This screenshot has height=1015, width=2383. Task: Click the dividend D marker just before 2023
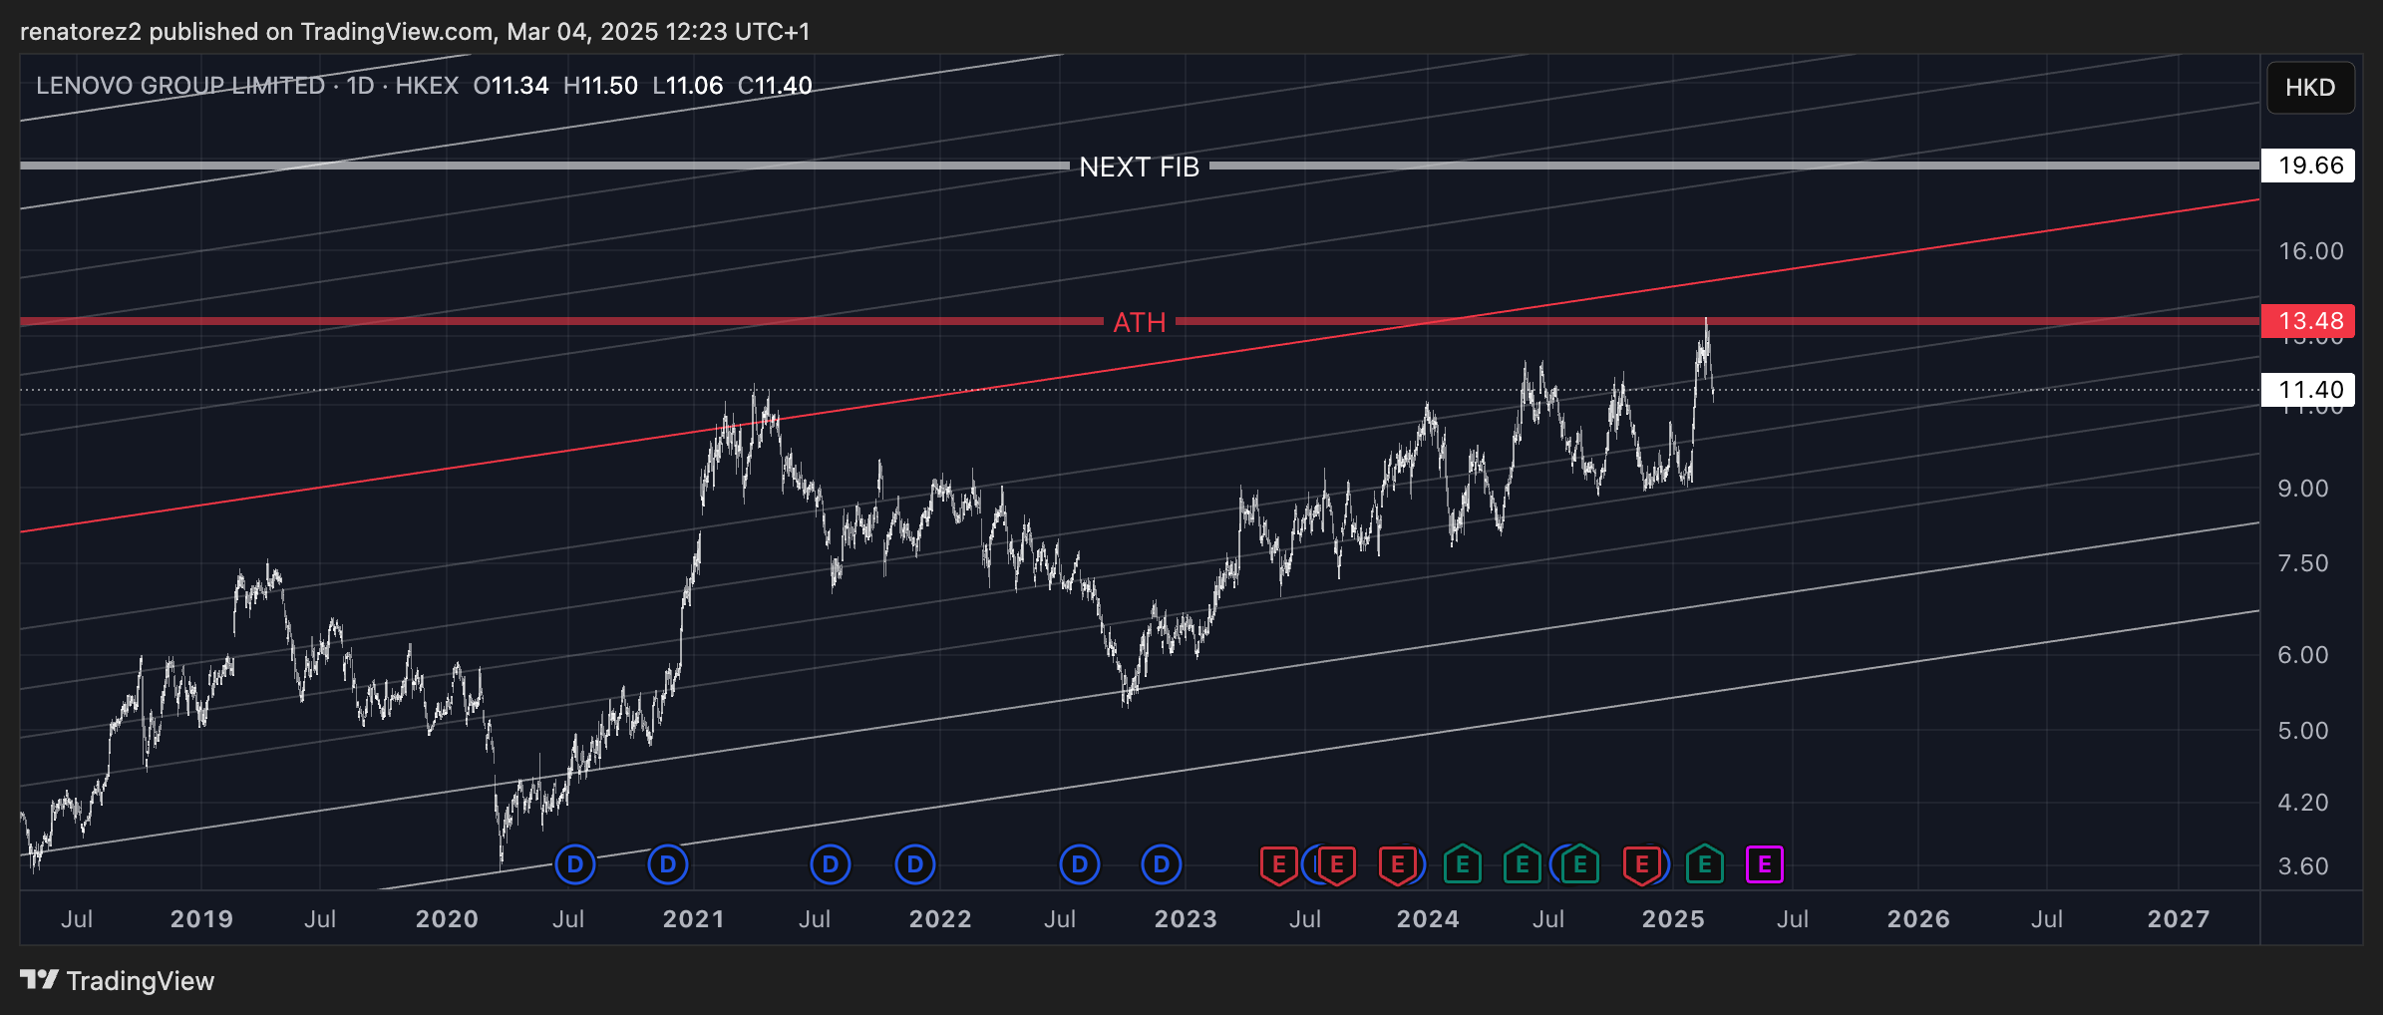pos(1161,864)
